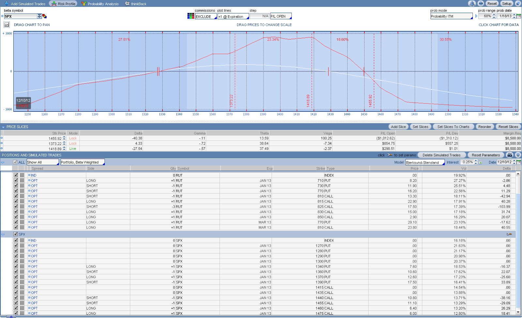Click Delete Simulated Trades button

pos(441,155)
